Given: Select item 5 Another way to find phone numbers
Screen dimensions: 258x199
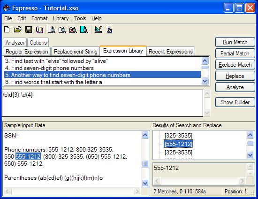Looking at the screenshot, I should (102, 75).
